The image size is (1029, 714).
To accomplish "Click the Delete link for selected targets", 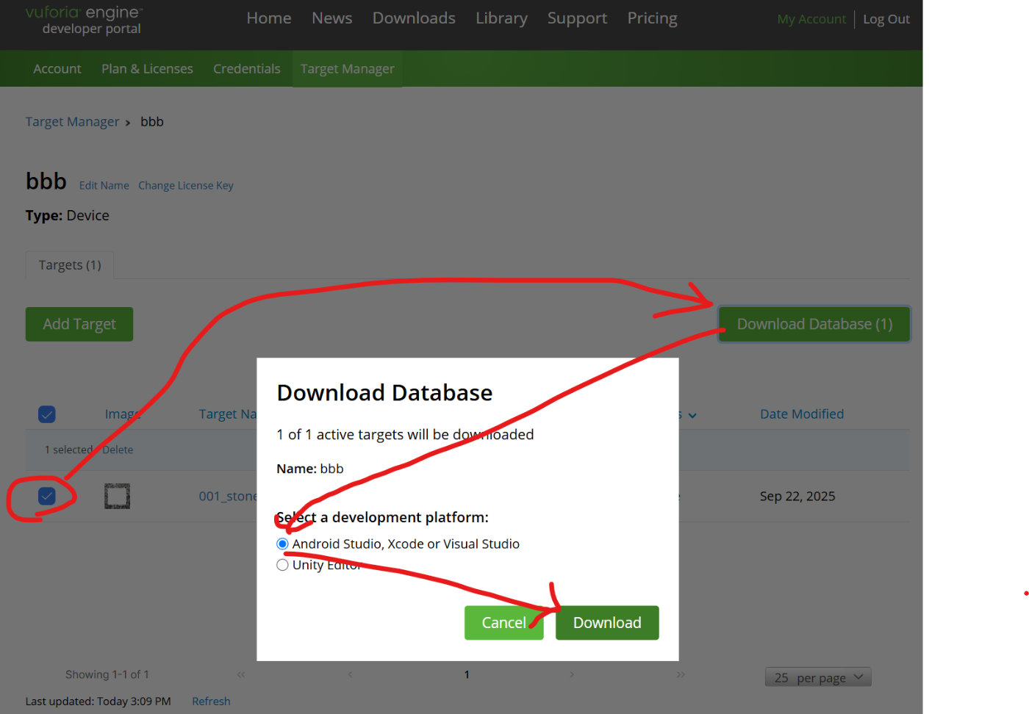I will pyautogui.click(x=118, y=450).
